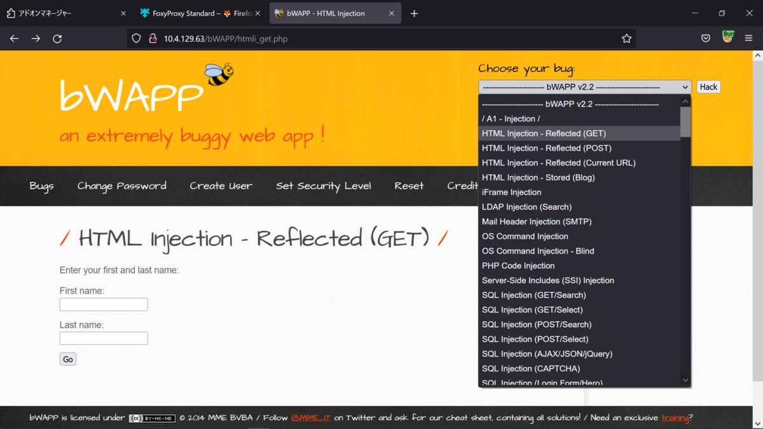
Task: Click the browser back arrow
Action: click(x=14, y=39)
